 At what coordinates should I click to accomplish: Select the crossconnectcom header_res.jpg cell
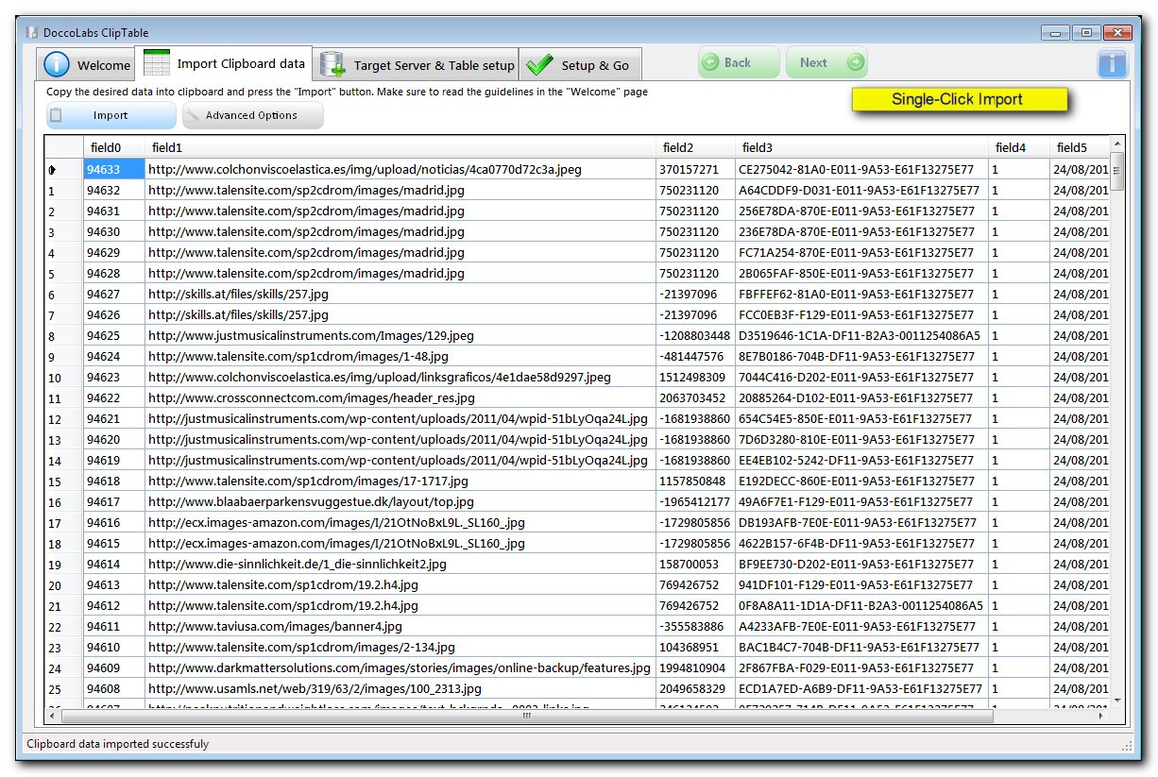[400, 397]
